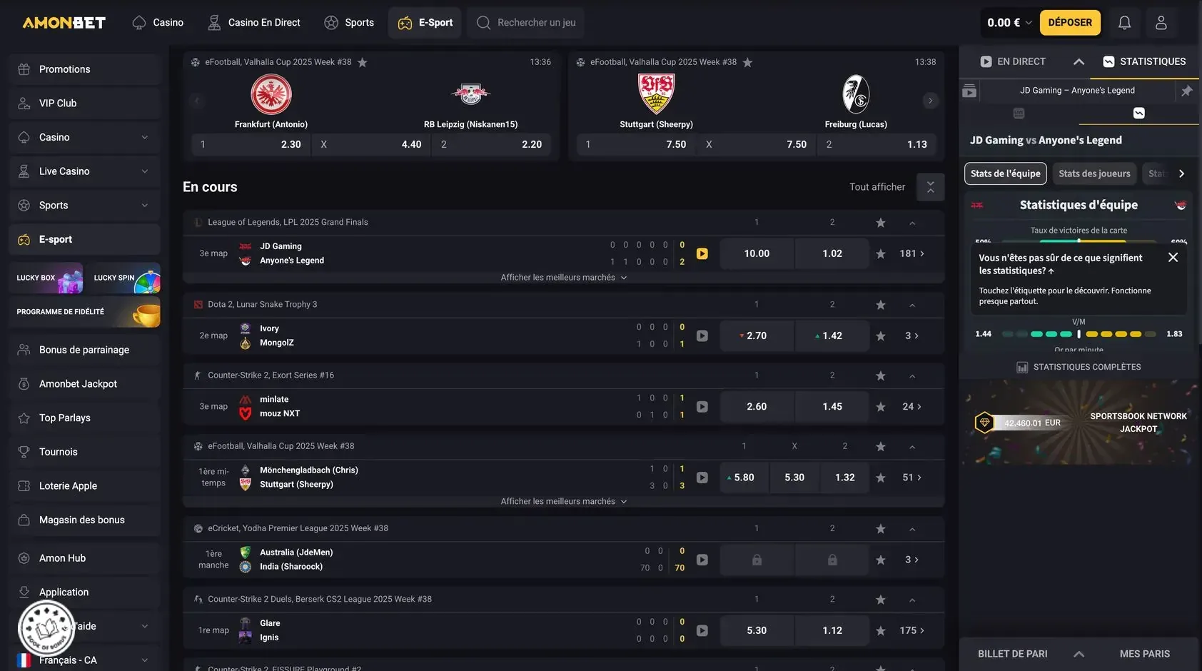Open the Français - CA language selector
This screenshot has height=671, width=1202.
(x=84, y=660)
